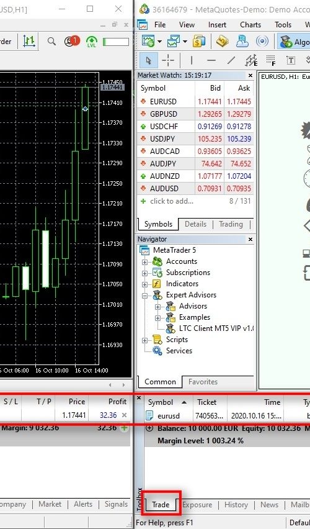Viewport: 310px width, 529px height.
Task: Open the Tools menu
Action: click(x=283, y=25)
